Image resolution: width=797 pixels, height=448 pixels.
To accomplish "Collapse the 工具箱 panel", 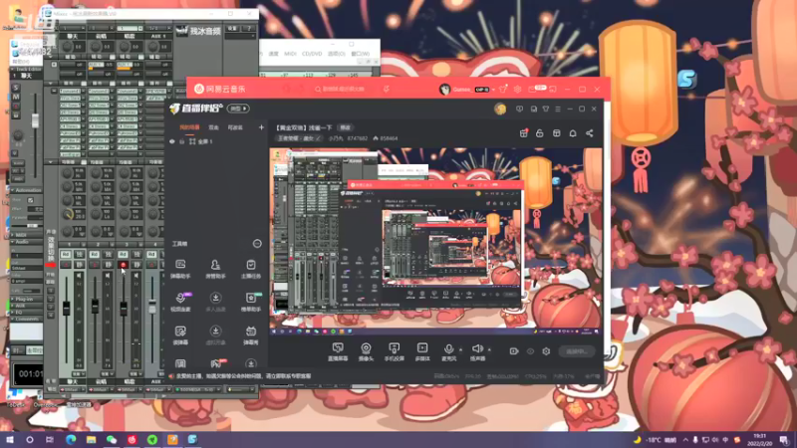I will (x=257, y=244).
